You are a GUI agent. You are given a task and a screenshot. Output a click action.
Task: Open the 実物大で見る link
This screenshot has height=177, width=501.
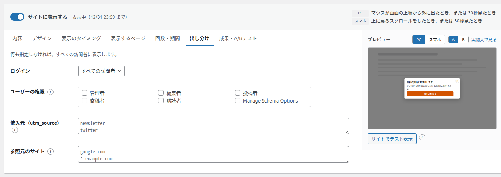click(x=484, y=40)
